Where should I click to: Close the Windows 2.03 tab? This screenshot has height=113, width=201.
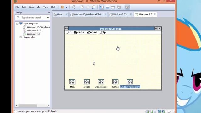[131, 14]
